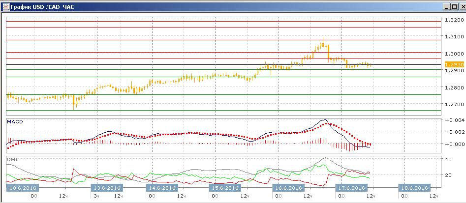Click the 1.3200 price axis label

454,20
